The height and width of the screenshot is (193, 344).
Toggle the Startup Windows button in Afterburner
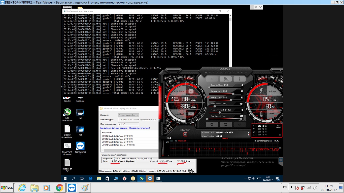pos(185,134)
